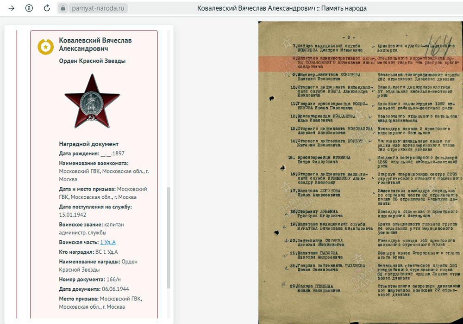Click the yellow star award badge icon
Image resolution: width=463 pixels, height=324 pixels.
tap(45, 47)
